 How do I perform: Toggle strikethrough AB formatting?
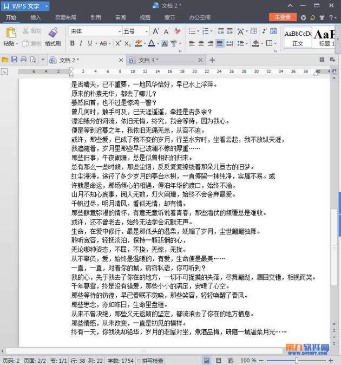pos(103,43)
